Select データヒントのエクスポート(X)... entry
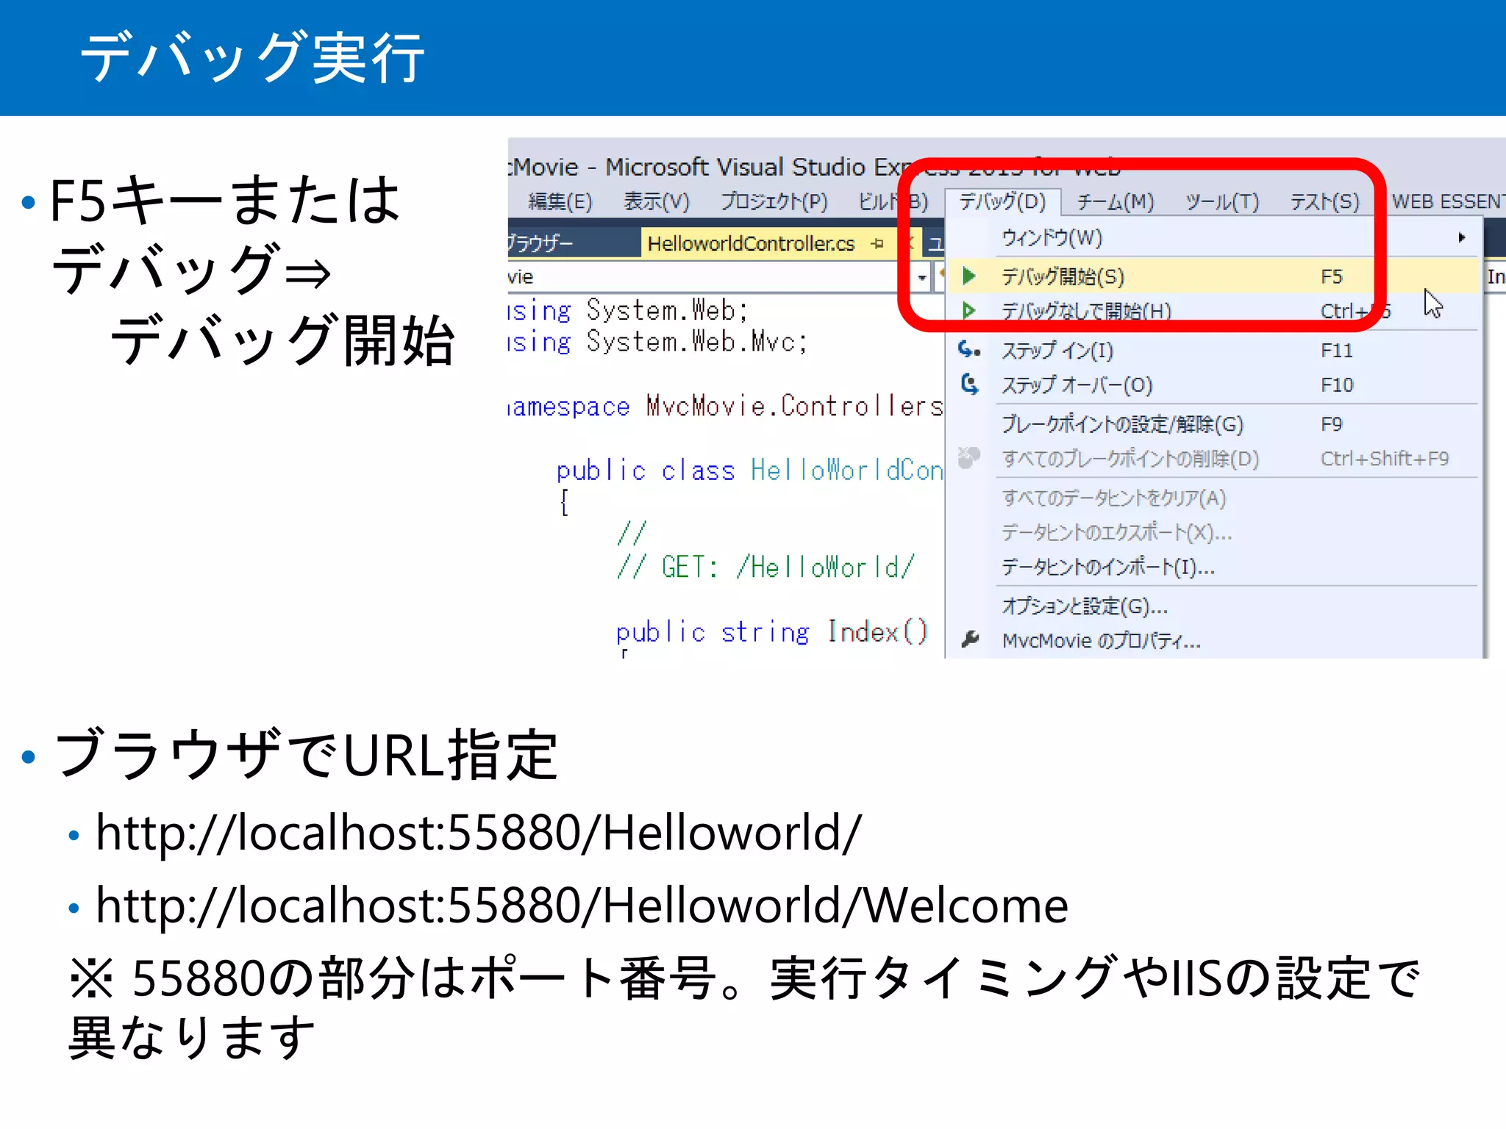The image size is (1506, 1129). 1213,532
